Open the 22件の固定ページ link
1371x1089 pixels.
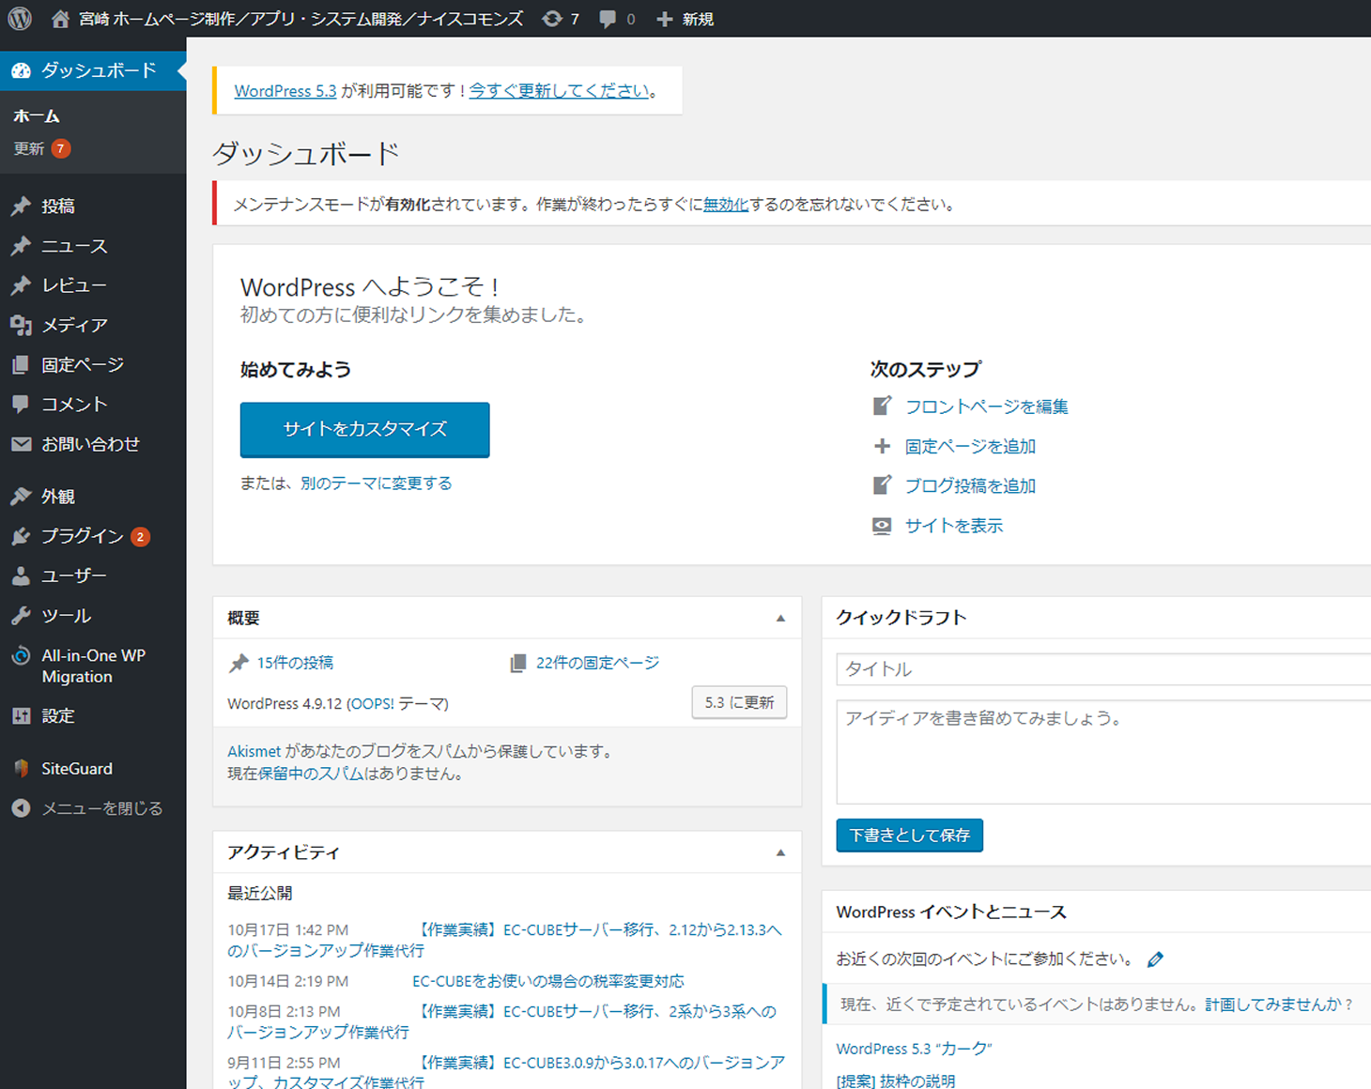pos(597,663)
